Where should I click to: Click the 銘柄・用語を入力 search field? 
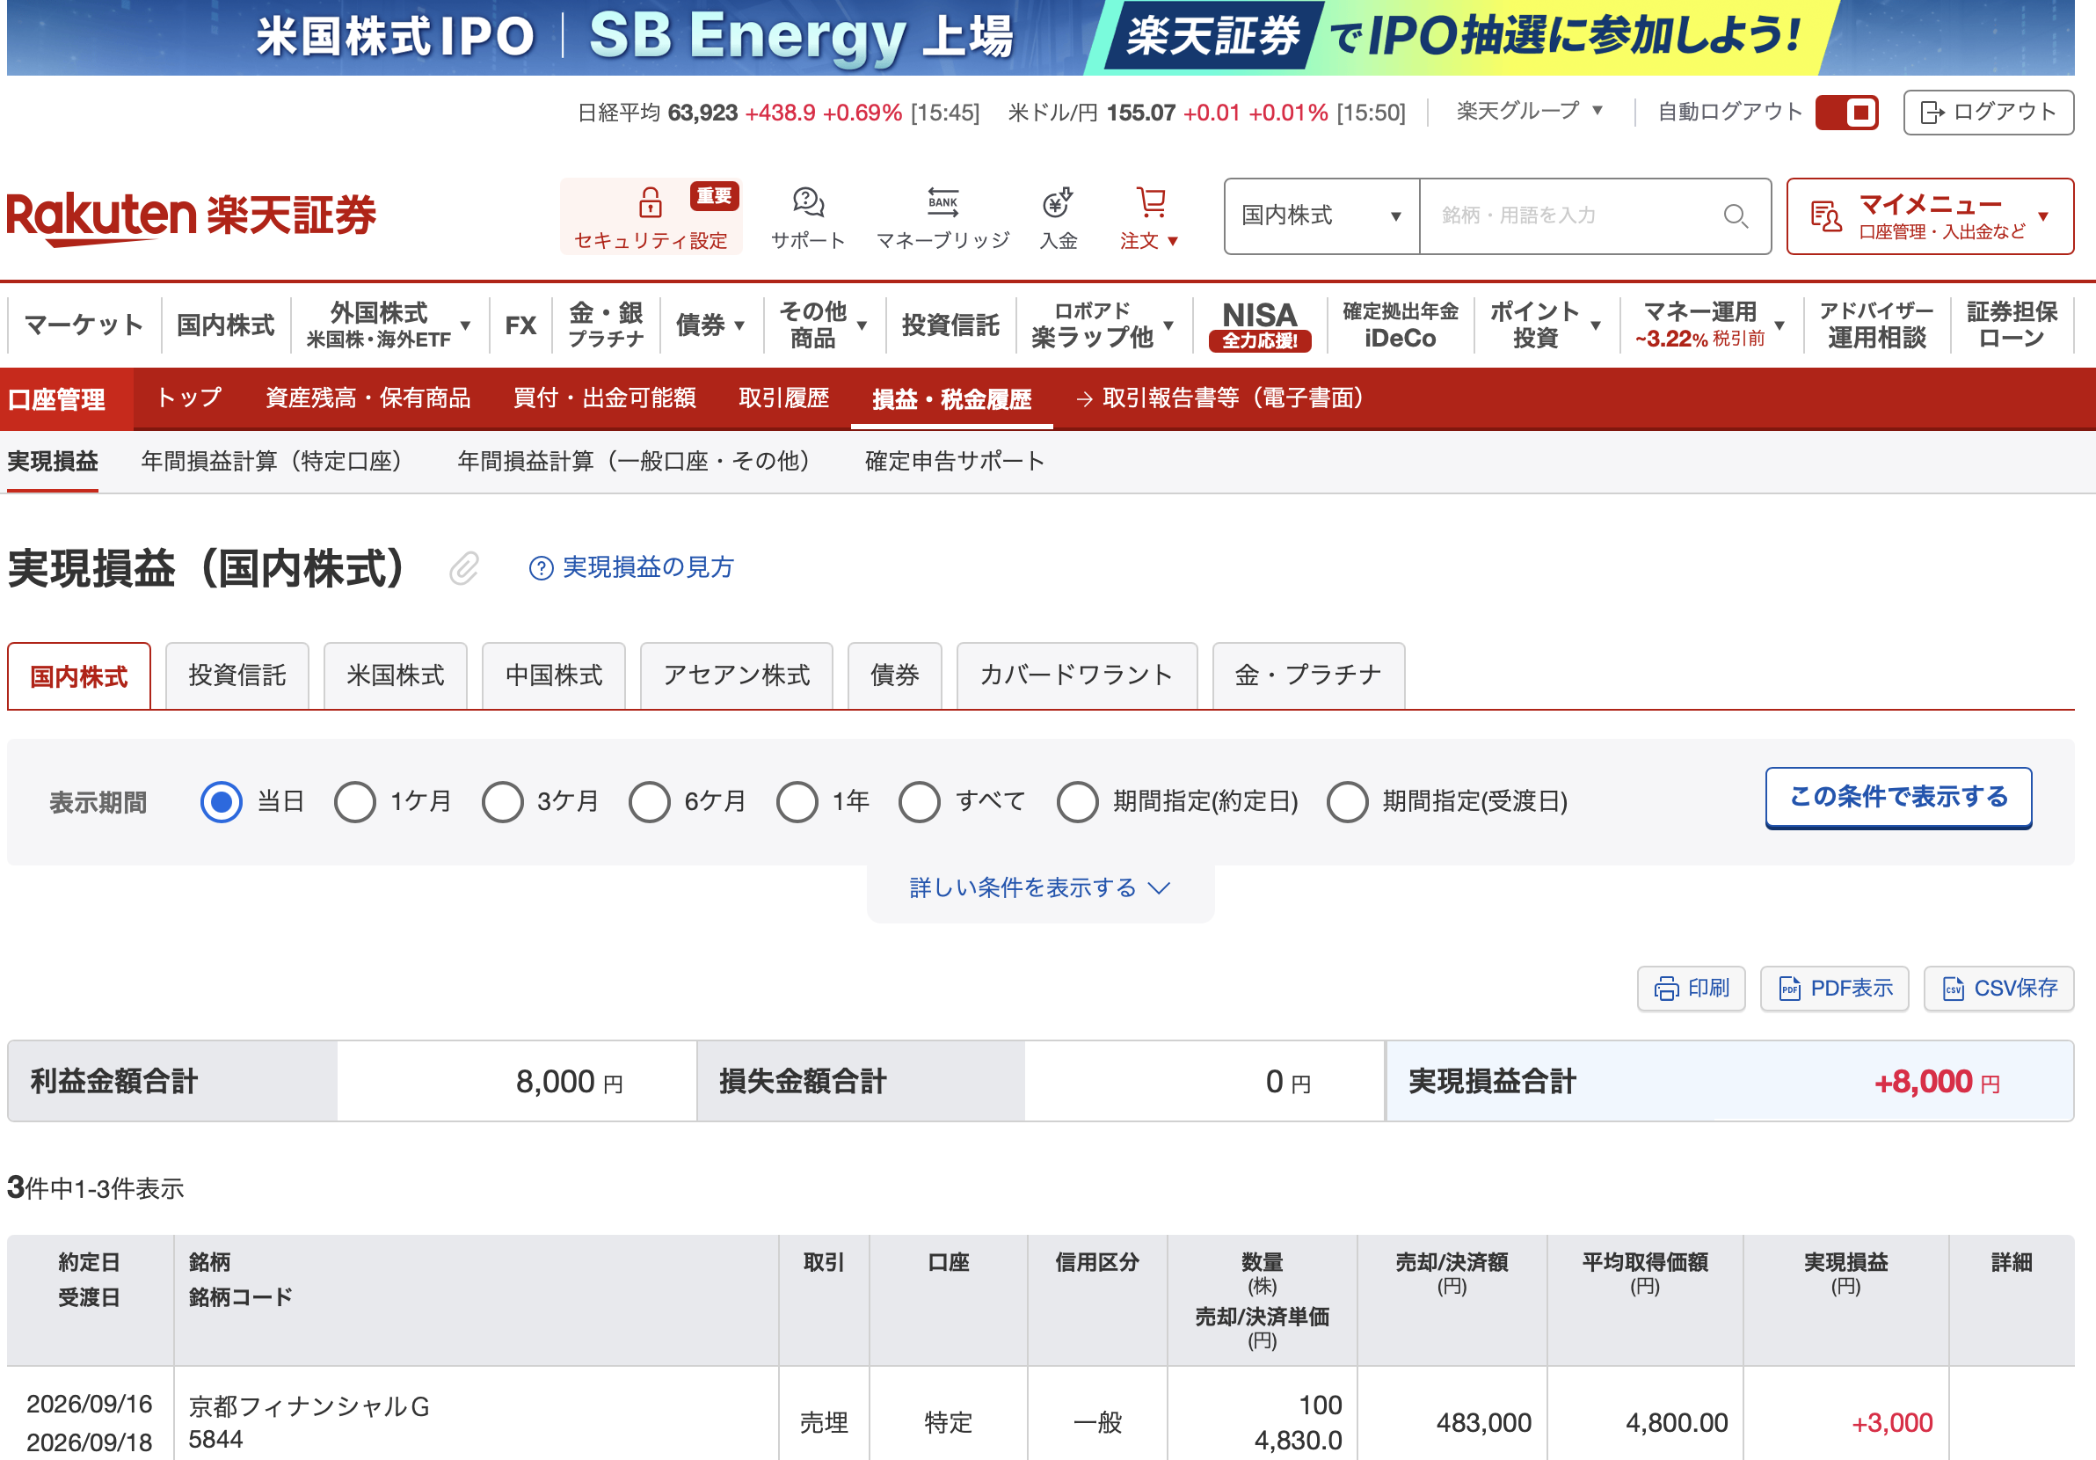1570,216
